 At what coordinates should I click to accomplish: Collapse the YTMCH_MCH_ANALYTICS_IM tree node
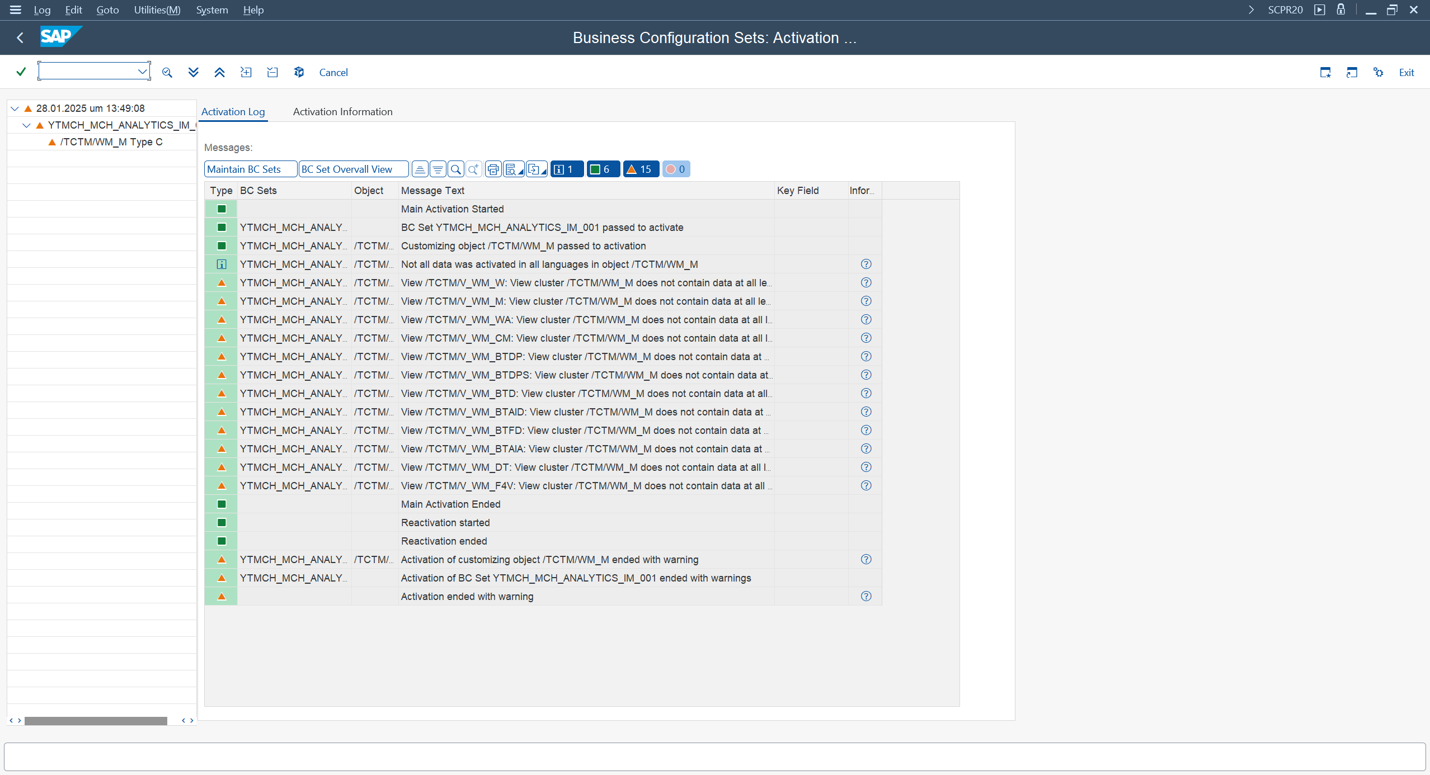coord(26,125)
